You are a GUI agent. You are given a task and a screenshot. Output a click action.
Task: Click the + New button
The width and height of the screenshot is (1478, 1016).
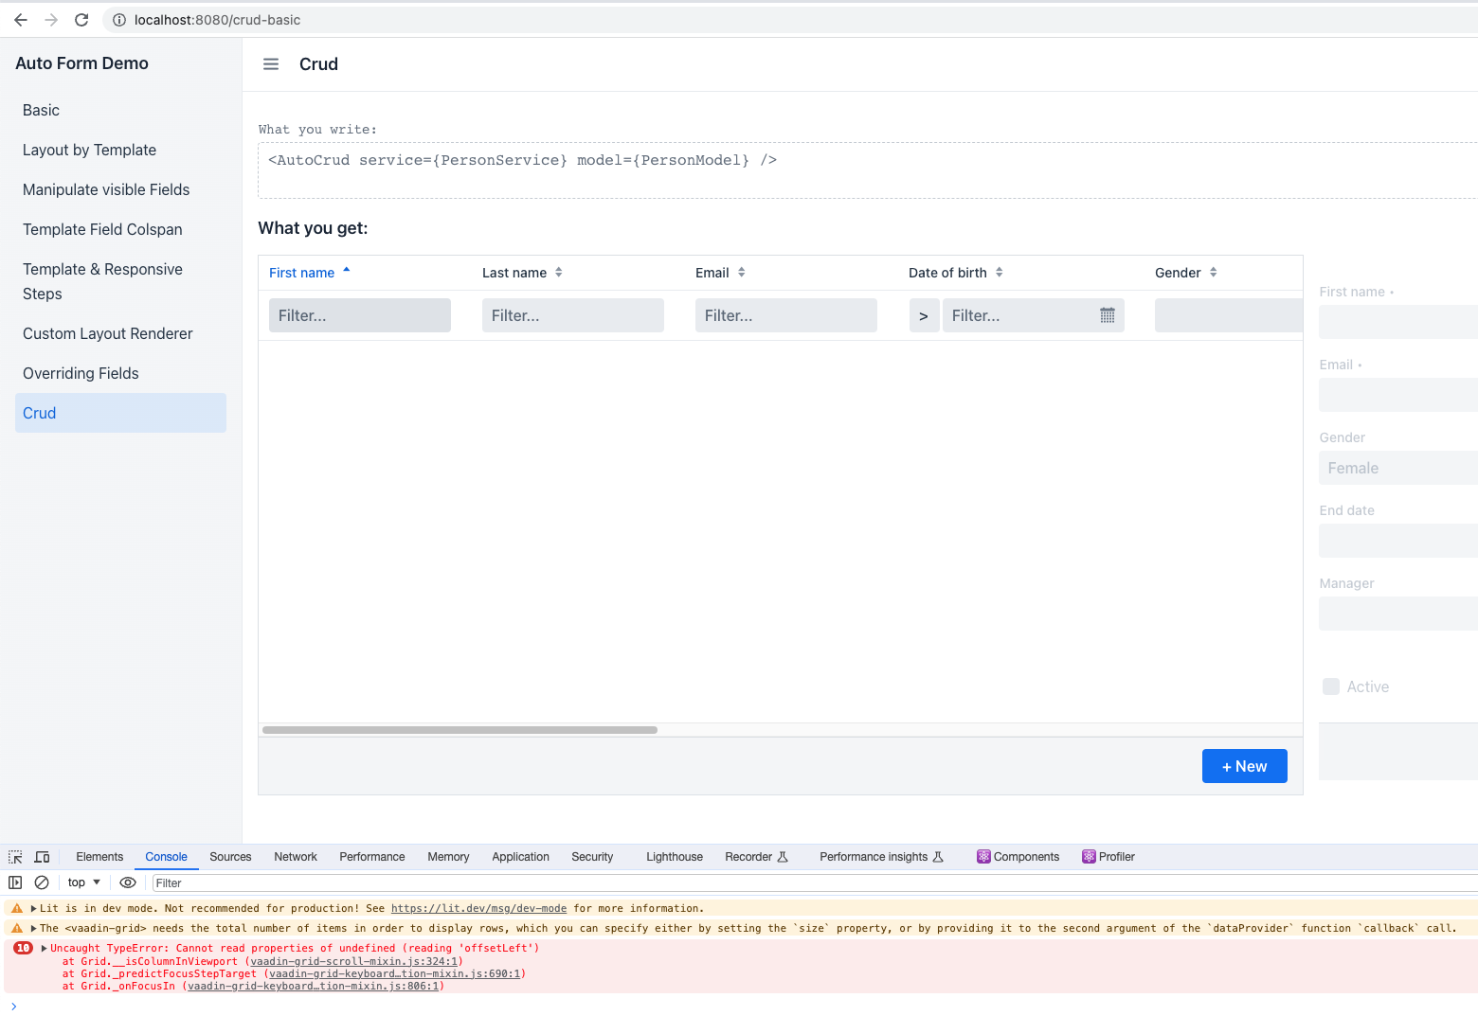(1244, 765)
